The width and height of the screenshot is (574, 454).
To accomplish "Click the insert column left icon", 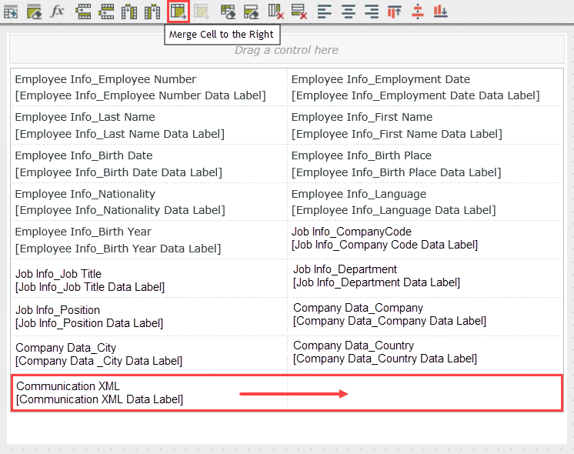I will 129,12.
